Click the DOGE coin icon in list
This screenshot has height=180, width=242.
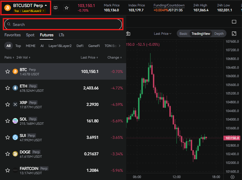15,154
